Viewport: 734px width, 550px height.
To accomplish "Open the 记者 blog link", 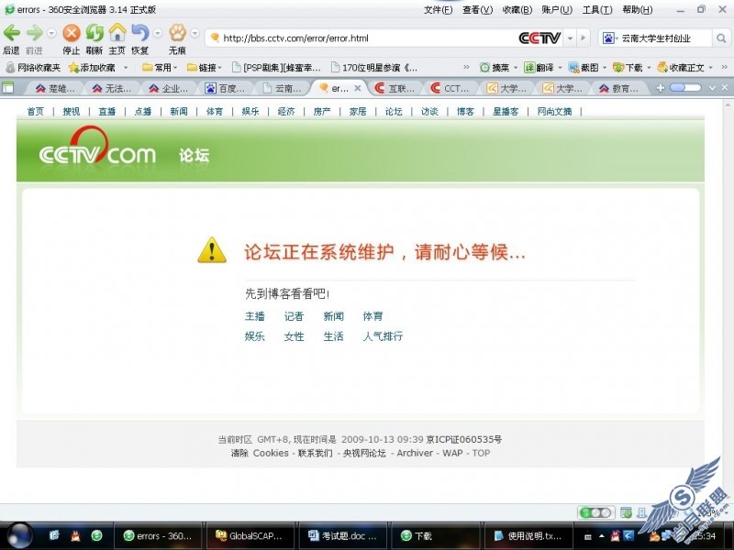I will (x=294, y=316).
